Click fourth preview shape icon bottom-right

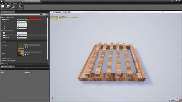177,100
